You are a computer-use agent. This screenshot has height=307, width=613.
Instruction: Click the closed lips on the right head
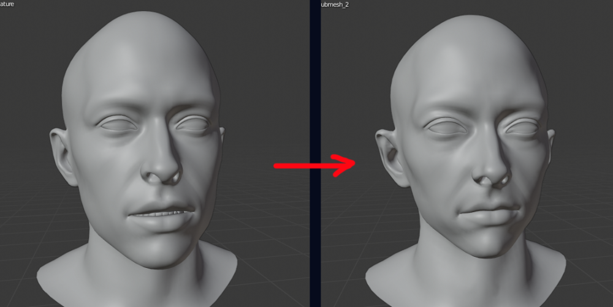point(487,215)
